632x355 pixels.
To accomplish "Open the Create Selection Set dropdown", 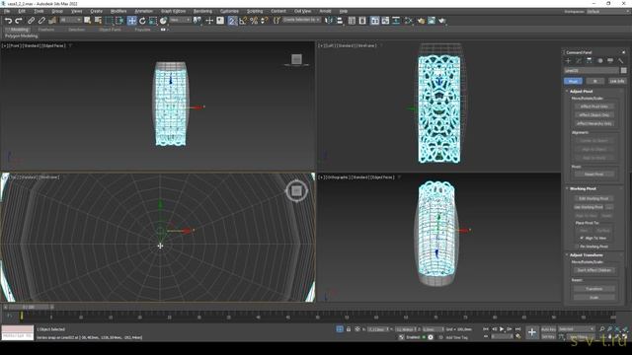I will tap(301, 20).
